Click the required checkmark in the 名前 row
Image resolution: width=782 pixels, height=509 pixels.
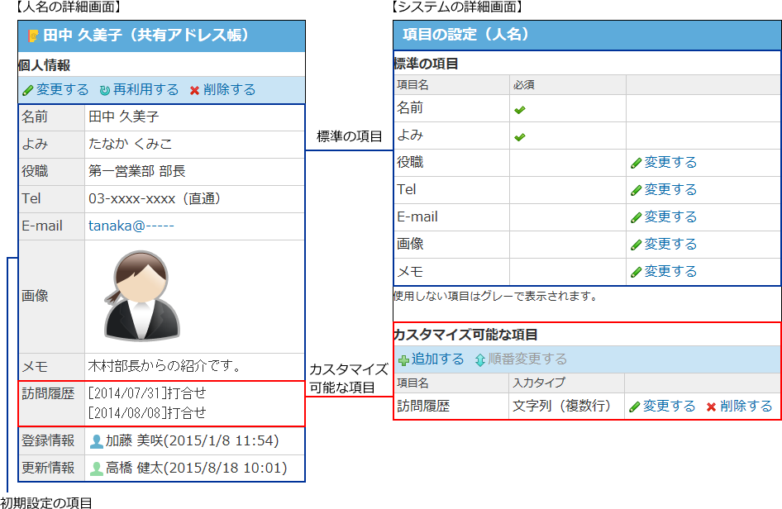pos(520,109)
